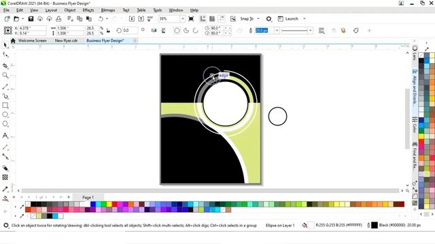435x244 pixels.
Task: Open the Effects menu
Action: (88, 10)
